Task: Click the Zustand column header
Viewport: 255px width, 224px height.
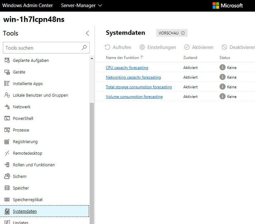Action: click(190, 57)
